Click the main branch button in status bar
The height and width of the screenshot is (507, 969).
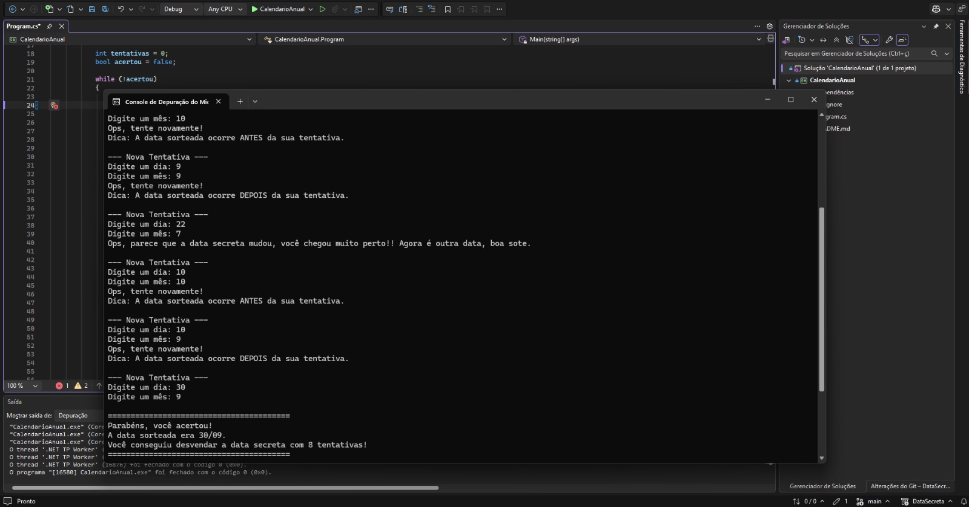tap(873, 501)
